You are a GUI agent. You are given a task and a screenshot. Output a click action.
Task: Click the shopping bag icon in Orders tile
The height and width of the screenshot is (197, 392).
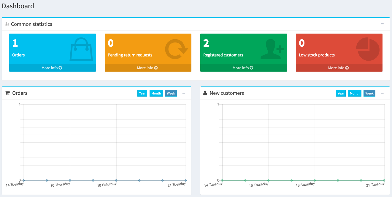[x=81, y=49]
